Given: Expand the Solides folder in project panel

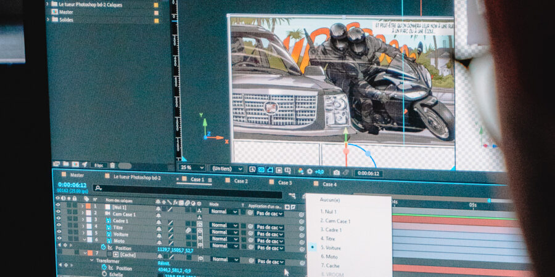Looking at the screenshot, I should coord(49,20).
